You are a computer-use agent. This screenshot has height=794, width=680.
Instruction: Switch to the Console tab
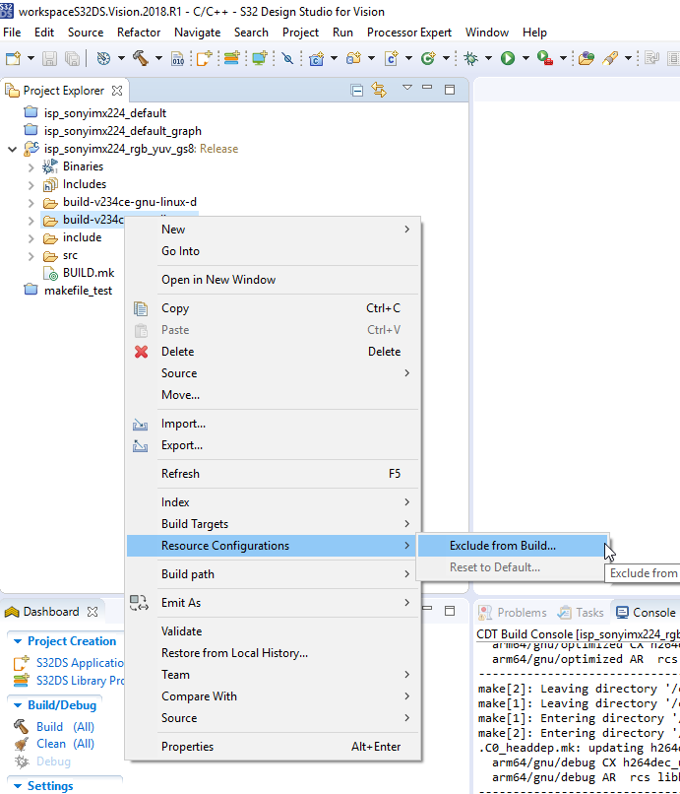pyautogui.click(x=646, y=613)
